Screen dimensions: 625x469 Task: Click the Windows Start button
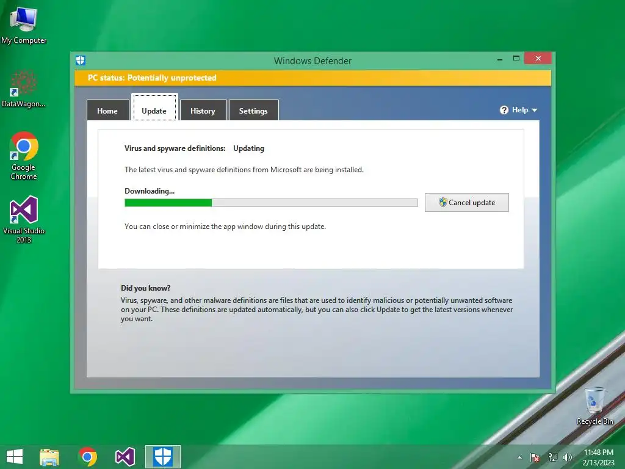click(15, 457)
